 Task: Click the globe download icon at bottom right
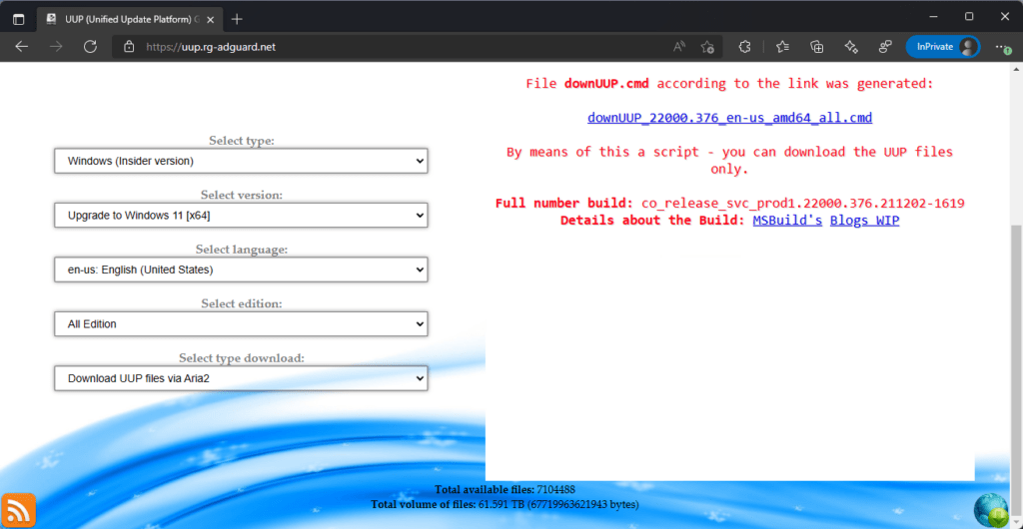(992, 511)
